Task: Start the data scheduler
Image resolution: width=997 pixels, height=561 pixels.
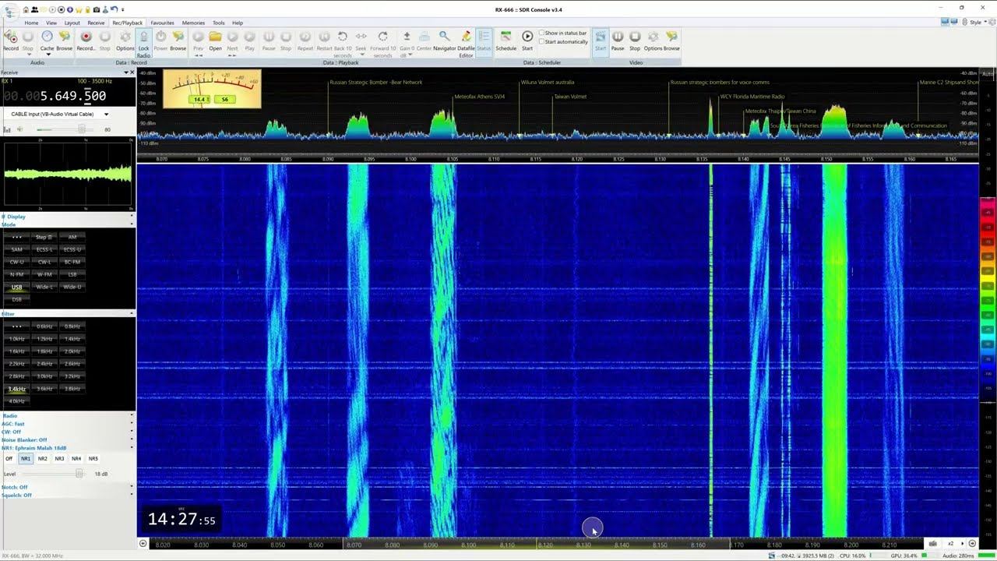Action: click(527, 41)
